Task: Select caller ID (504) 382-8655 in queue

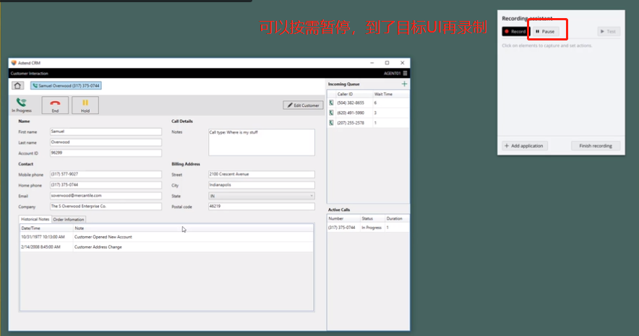Action: tap(351, 103)
